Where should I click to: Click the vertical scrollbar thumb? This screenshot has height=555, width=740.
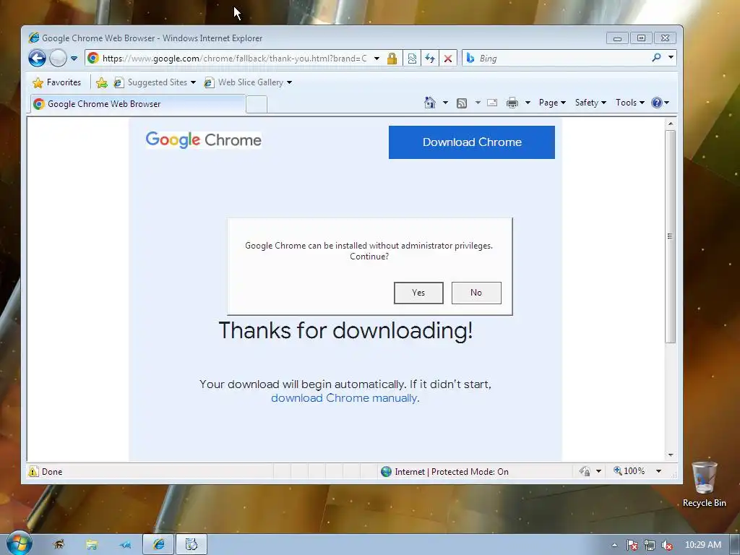(x=670, y=236)
